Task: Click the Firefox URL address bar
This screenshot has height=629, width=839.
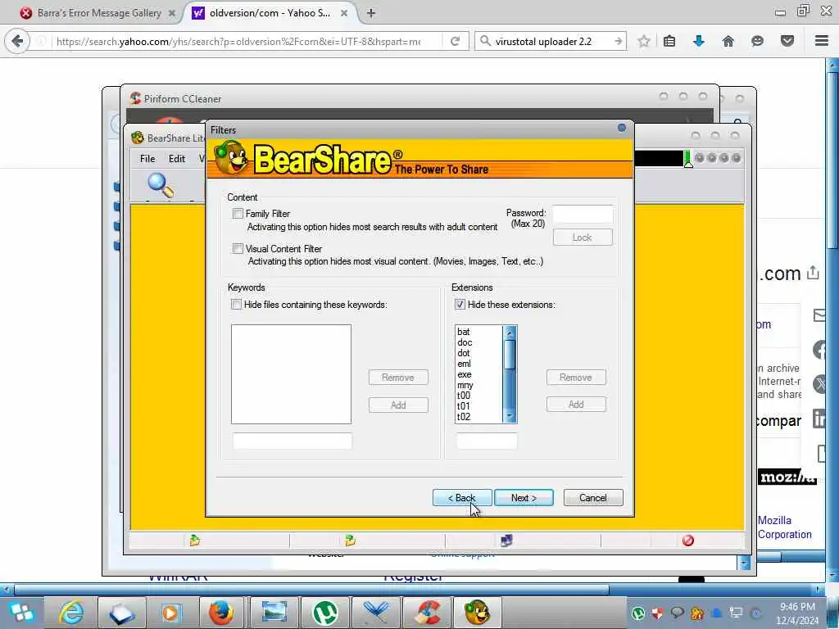Action: tap(238, 41)
